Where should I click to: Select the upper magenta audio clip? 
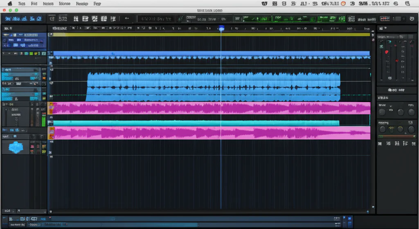point(209,108)
